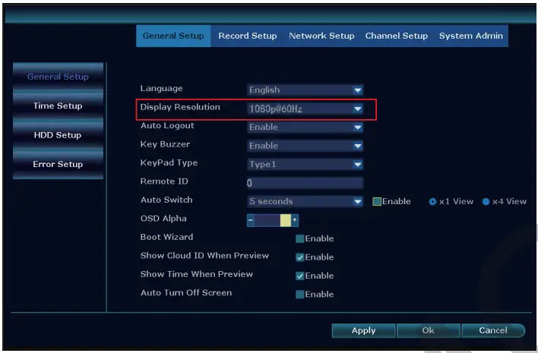Click the Display Resolution label text
Viewport: 538px width, 353px height.
click(180, 107)
